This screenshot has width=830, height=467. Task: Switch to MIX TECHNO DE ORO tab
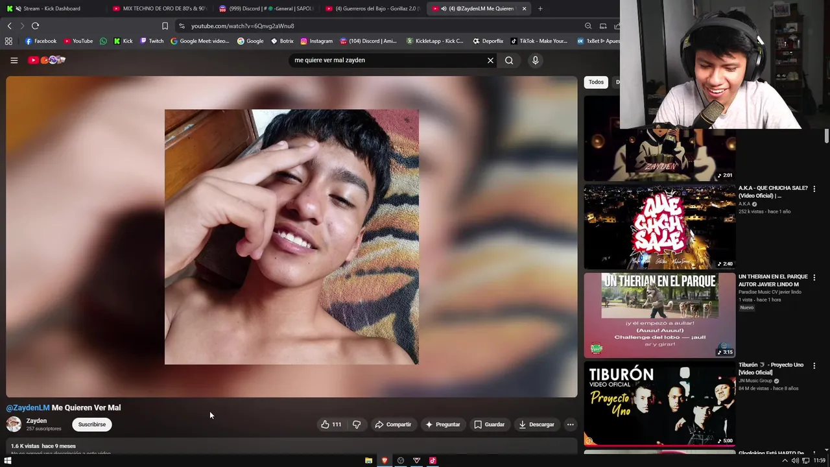[x=159, y=8]
